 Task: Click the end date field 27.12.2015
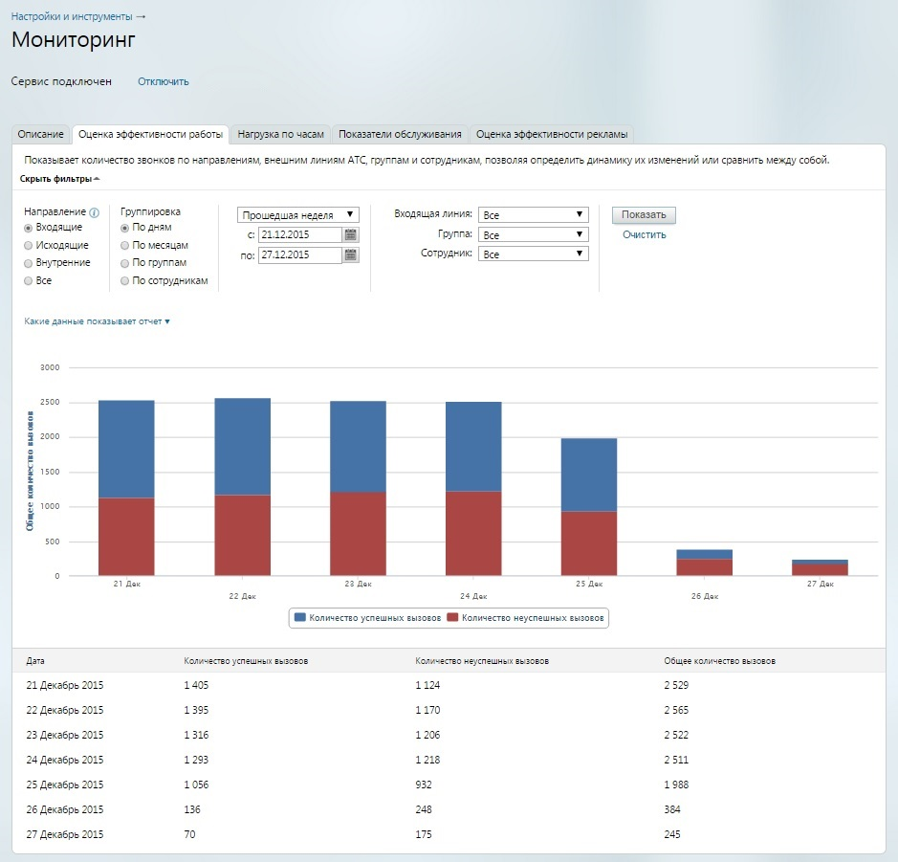pyautogui.click(x=299, y=255)
